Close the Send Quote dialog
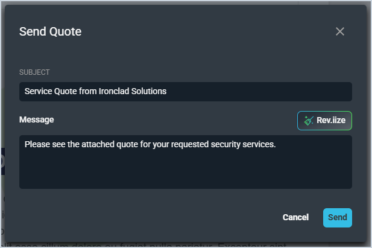Image resolution: width=372 pixels, height=248 pixels. 340,31
